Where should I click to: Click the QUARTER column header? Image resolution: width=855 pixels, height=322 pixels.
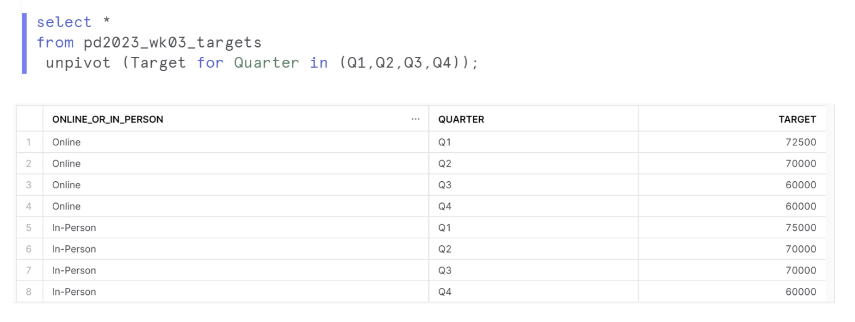(461, 119)
